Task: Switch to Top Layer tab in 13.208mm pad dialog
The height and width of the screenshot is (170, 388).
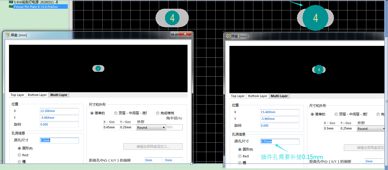Action: click(x=17, y=95)
